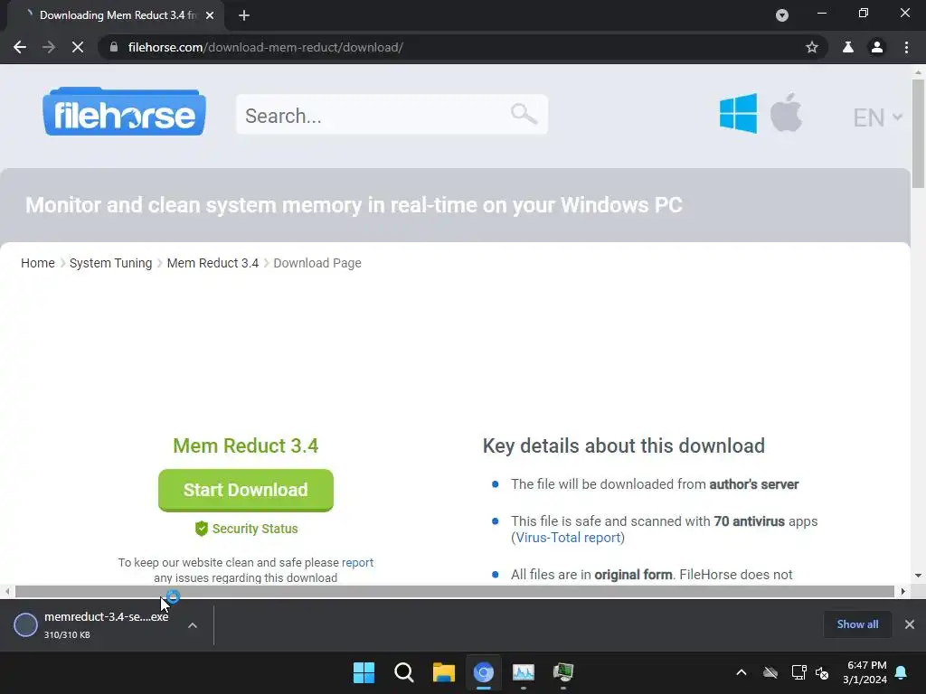Bookmark this page with the star
The width and height of the screenshot is (926, 694).
(812, 47)
